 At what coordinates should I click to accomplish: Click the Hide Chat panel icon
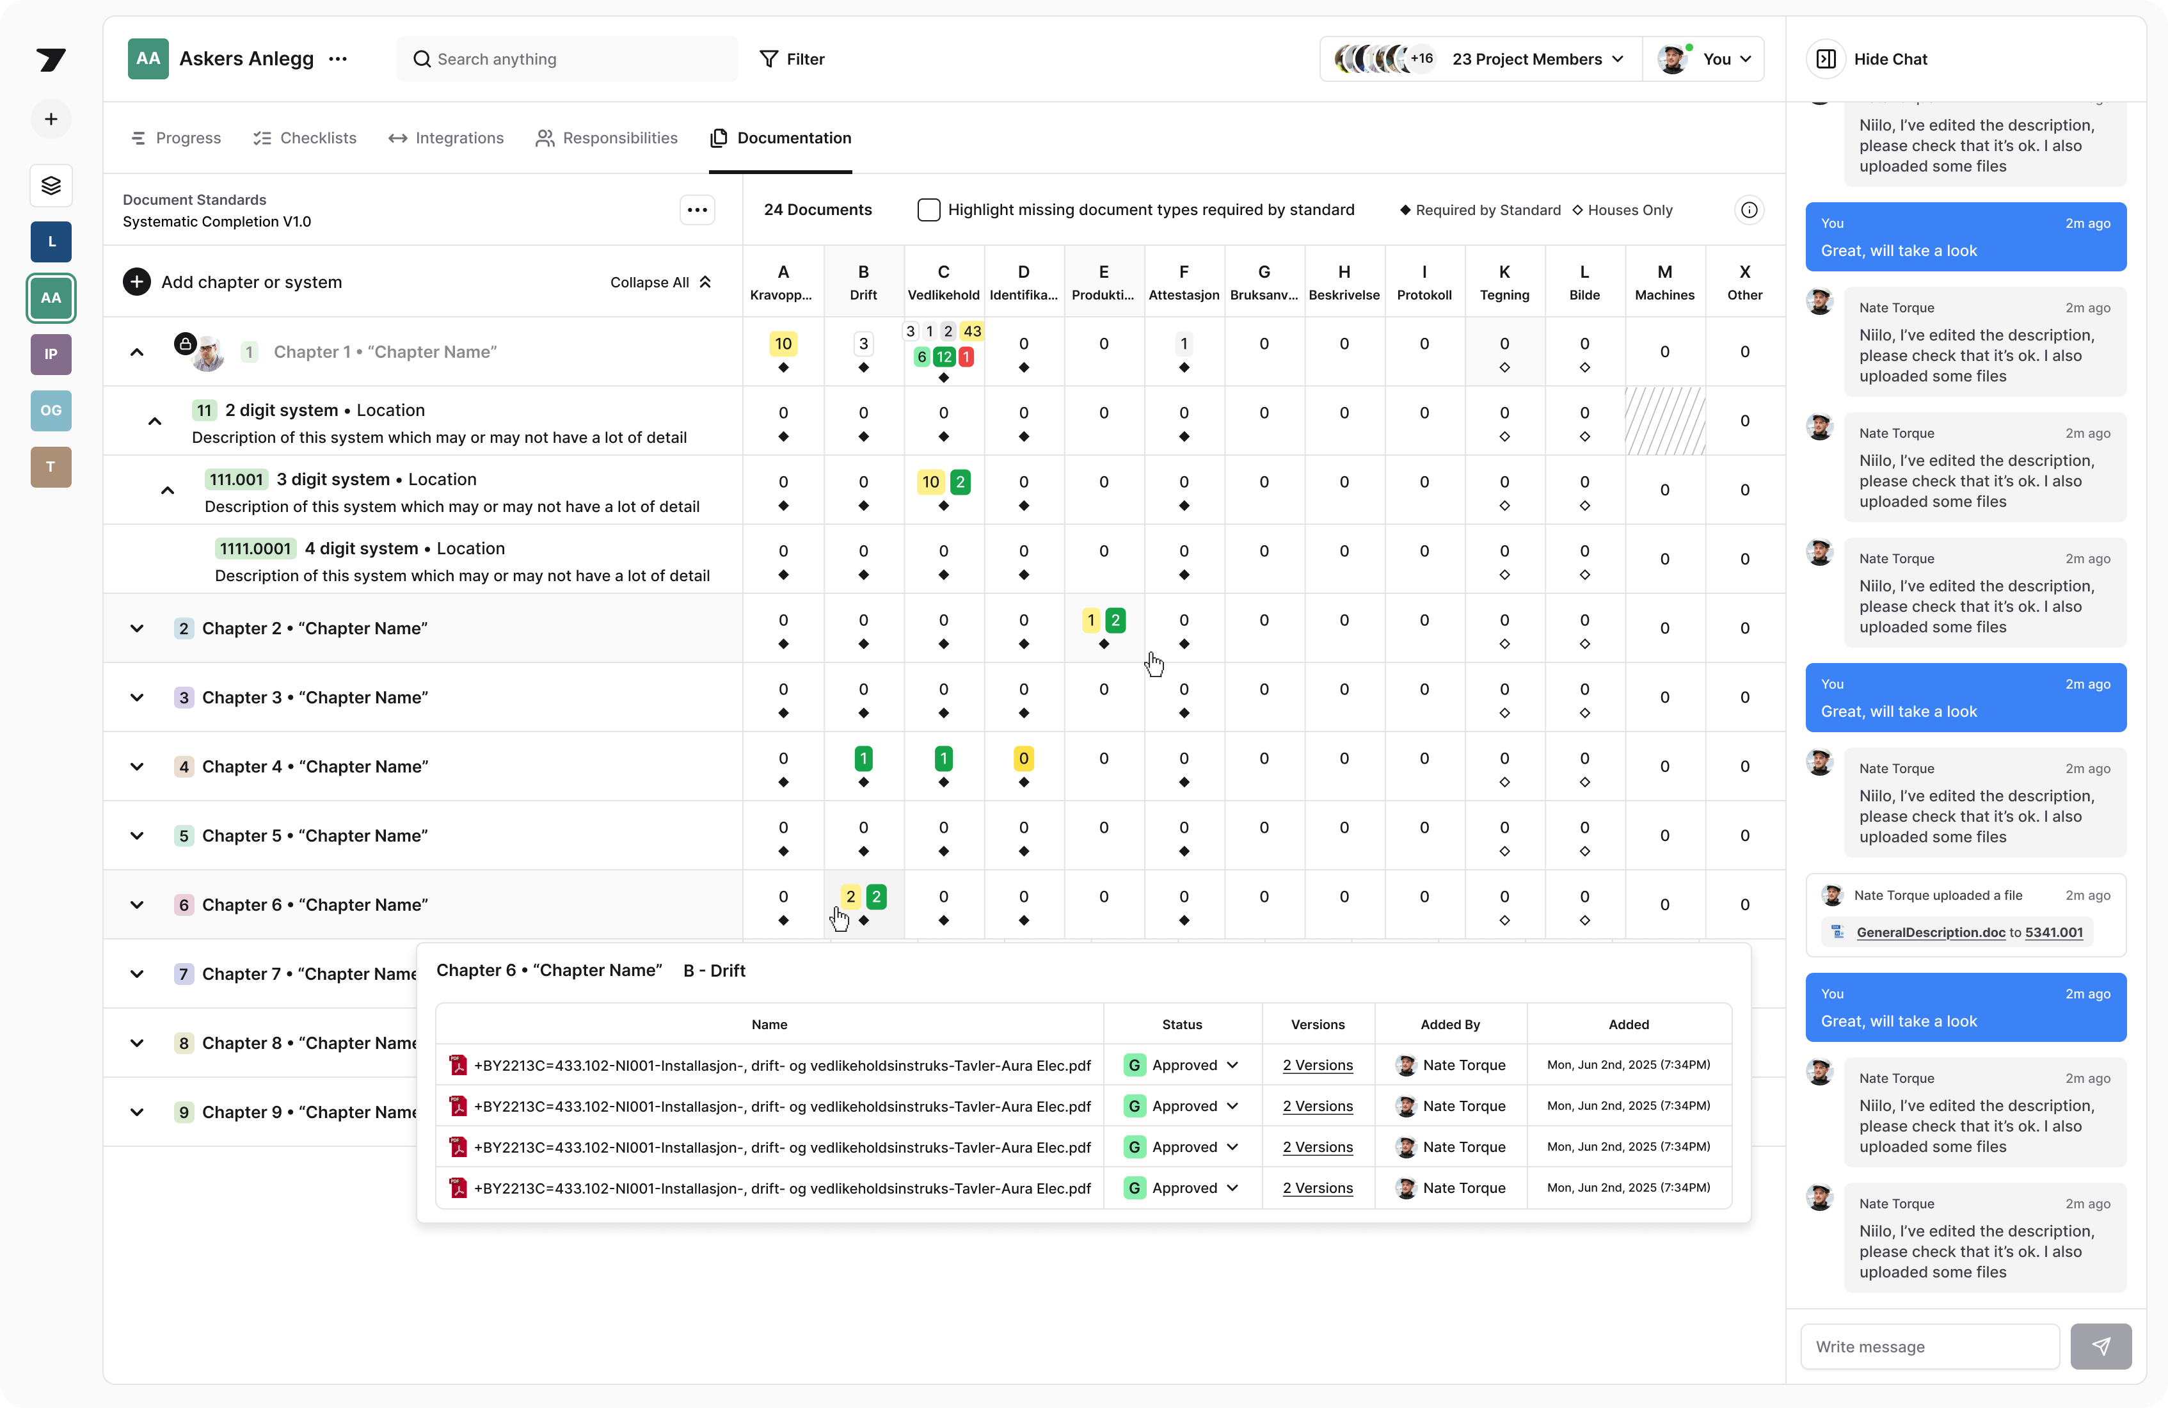click(x=1826, y=60)
